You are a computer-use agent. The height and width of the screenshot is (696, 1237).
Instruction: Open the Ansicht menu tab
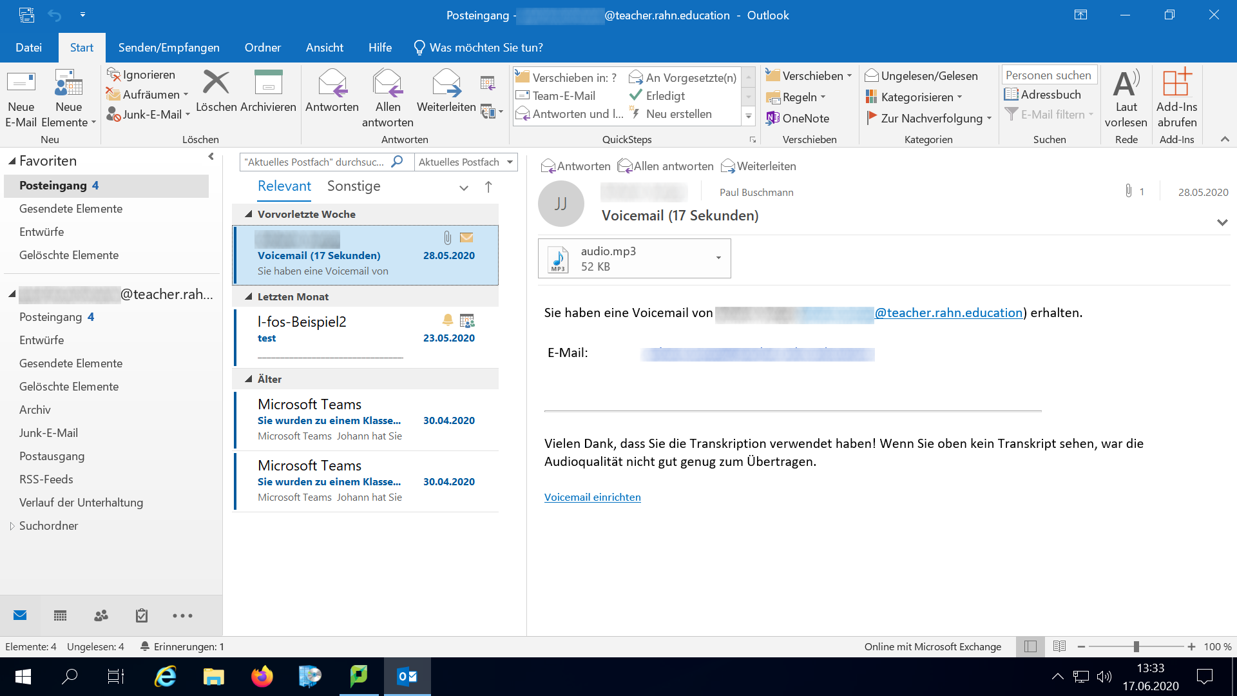tap(324, 47)
